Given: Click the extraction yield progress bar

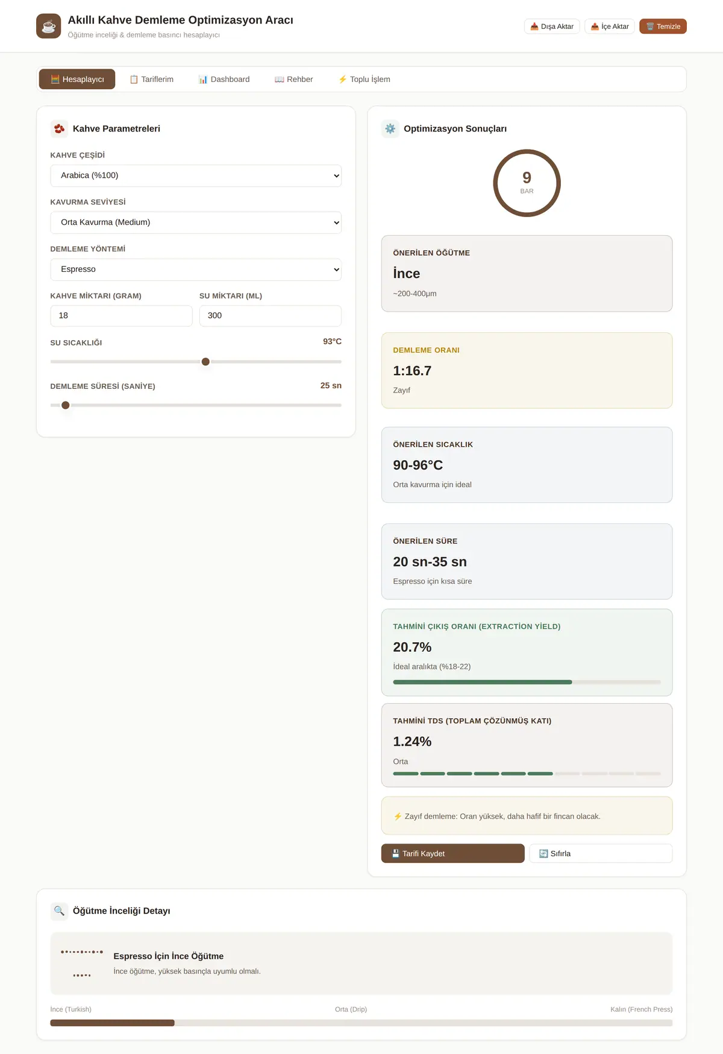Looking at the screenshot, I should pos(527,682).
